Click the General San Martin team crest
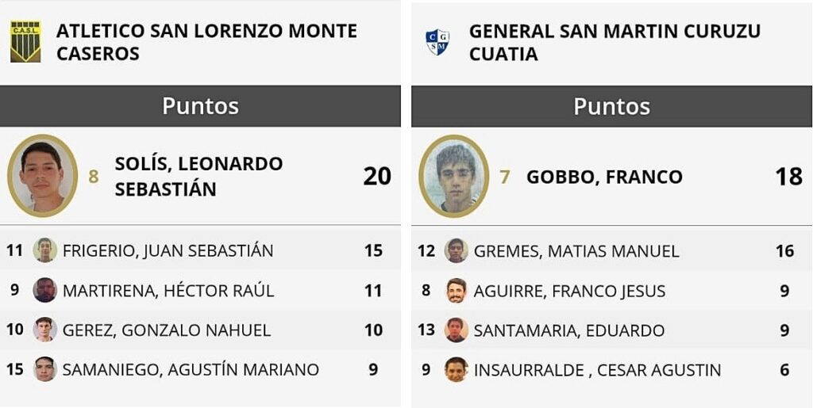The width and height of the screenshot is (813, 408). click(437, 42)
